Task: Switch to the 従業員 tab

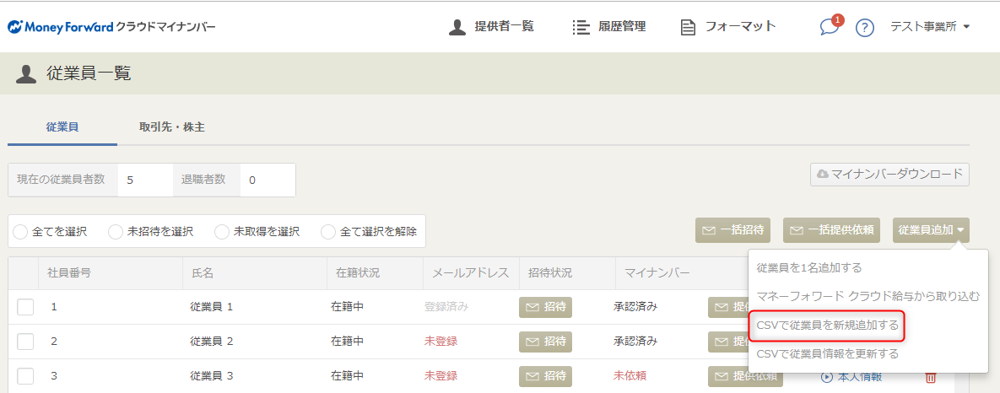Action: [62, 127]
